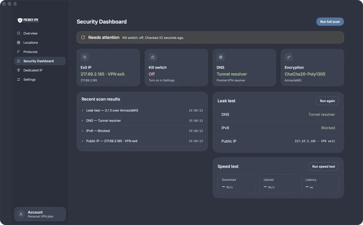The width and height of the screenshot is (363, 225).
Task: Click Exit IP value 217.69.2.185 · VPN exit
Action: coord(103,74)
